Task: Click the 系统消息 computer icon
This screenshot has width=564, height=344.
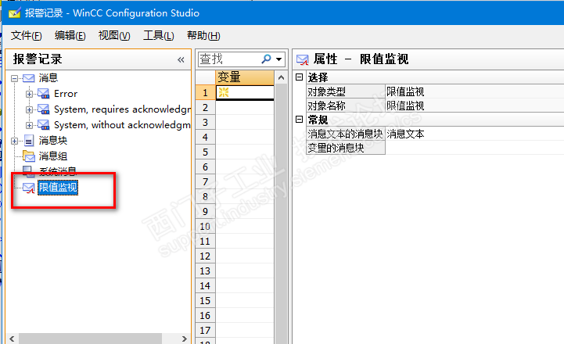Action: point(28,171)
